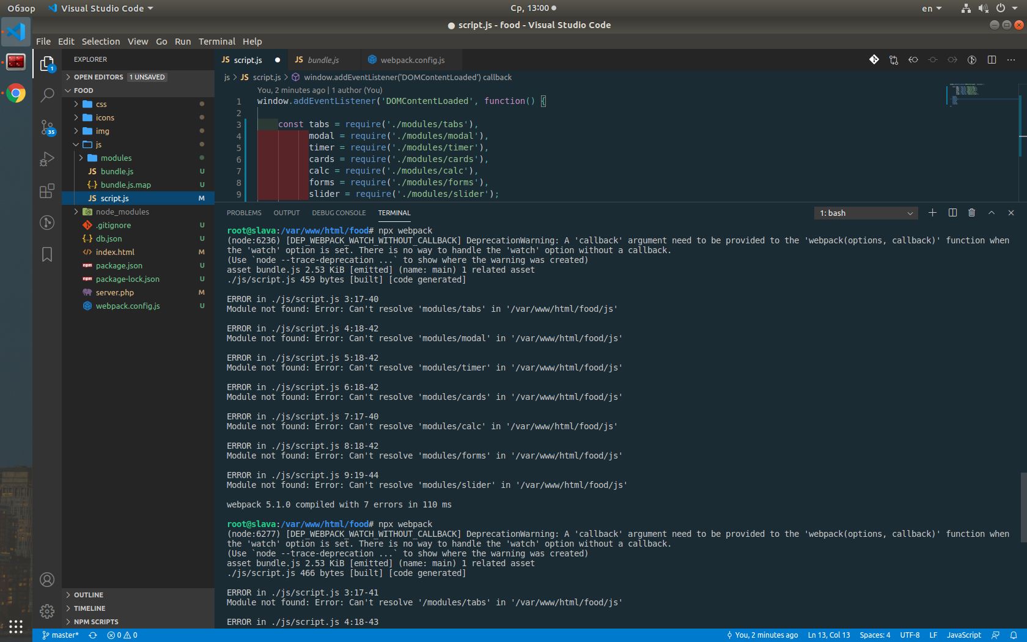Expand the img folder
This screenshot has width=1027, height=642.
(x=138, y=131)
